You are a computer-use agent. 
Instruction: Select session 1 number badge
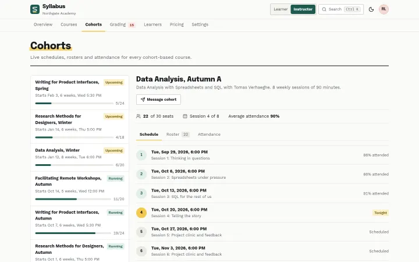pyautogui.click(x=141, y=155)
